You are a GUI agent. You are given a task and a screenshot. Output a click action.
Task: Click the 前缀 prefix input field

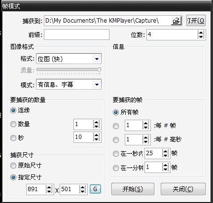click(x=76, y=34)
